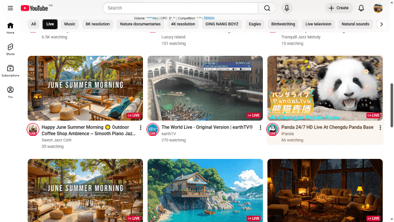Select the GING NANG BOYZ chip
The height and width of the screenshot is (222, 394).
(x=222, y=24)
